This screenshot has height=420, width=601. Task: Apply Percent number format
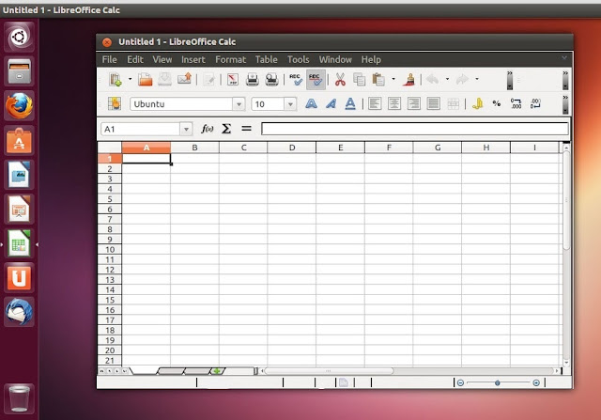click(497, 103)
